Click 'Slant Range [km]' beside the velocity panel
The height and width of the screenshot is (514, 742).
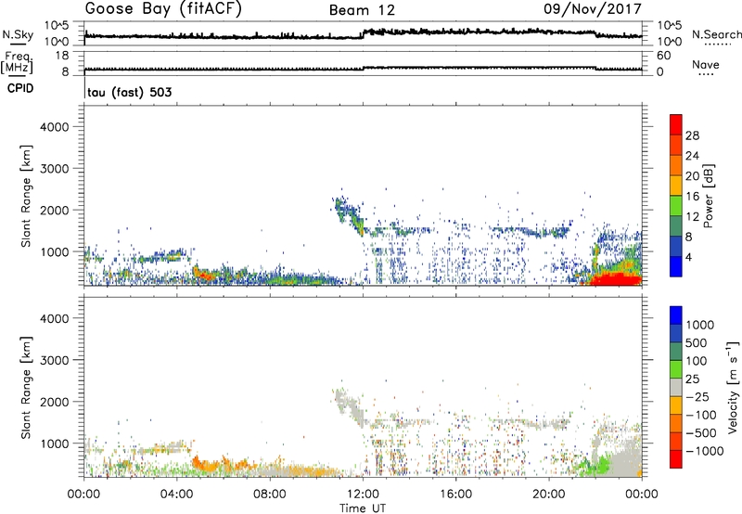[x=26, y=388]
